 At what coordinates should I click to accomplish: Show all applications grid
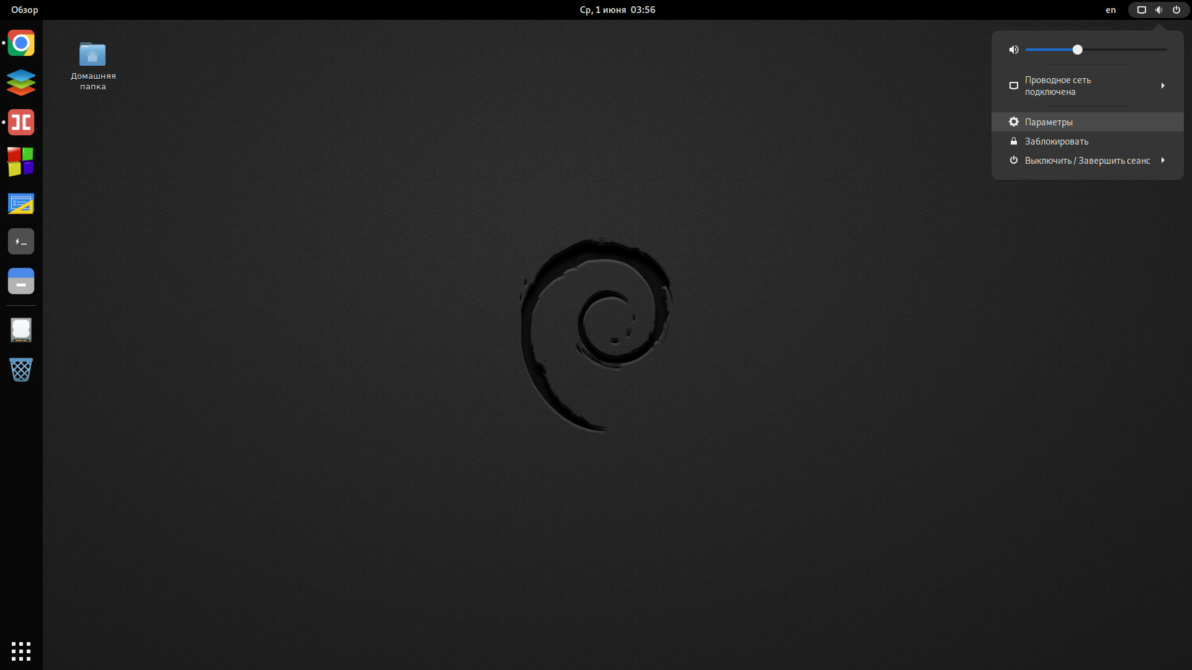(21, 651)
